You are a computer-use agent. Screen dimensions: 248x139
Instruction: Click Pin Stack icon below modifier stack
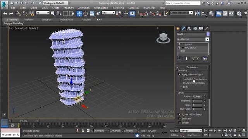tap(179, 58)
